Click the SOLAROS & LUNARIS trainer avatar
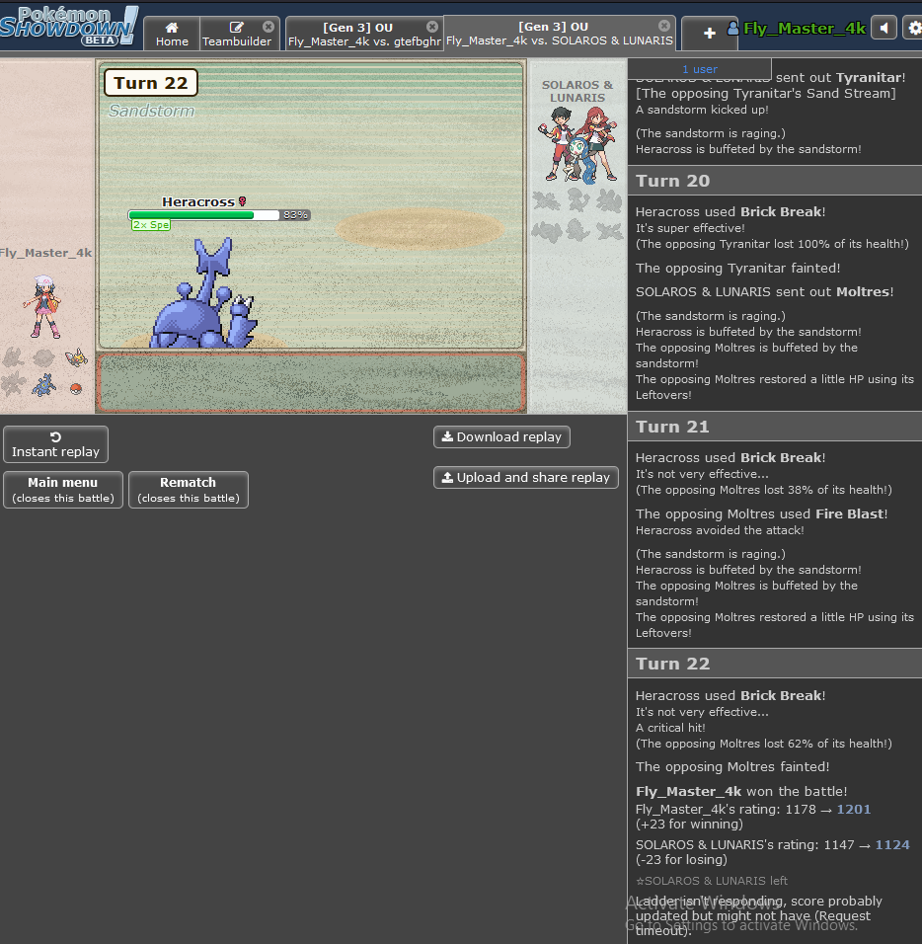This screenshot has width=922, height=944. pyautogui.click(x=577, y=143)
